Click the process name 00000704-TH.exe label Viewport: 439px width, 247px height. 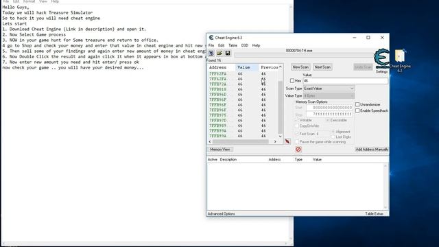coord(299,51)
